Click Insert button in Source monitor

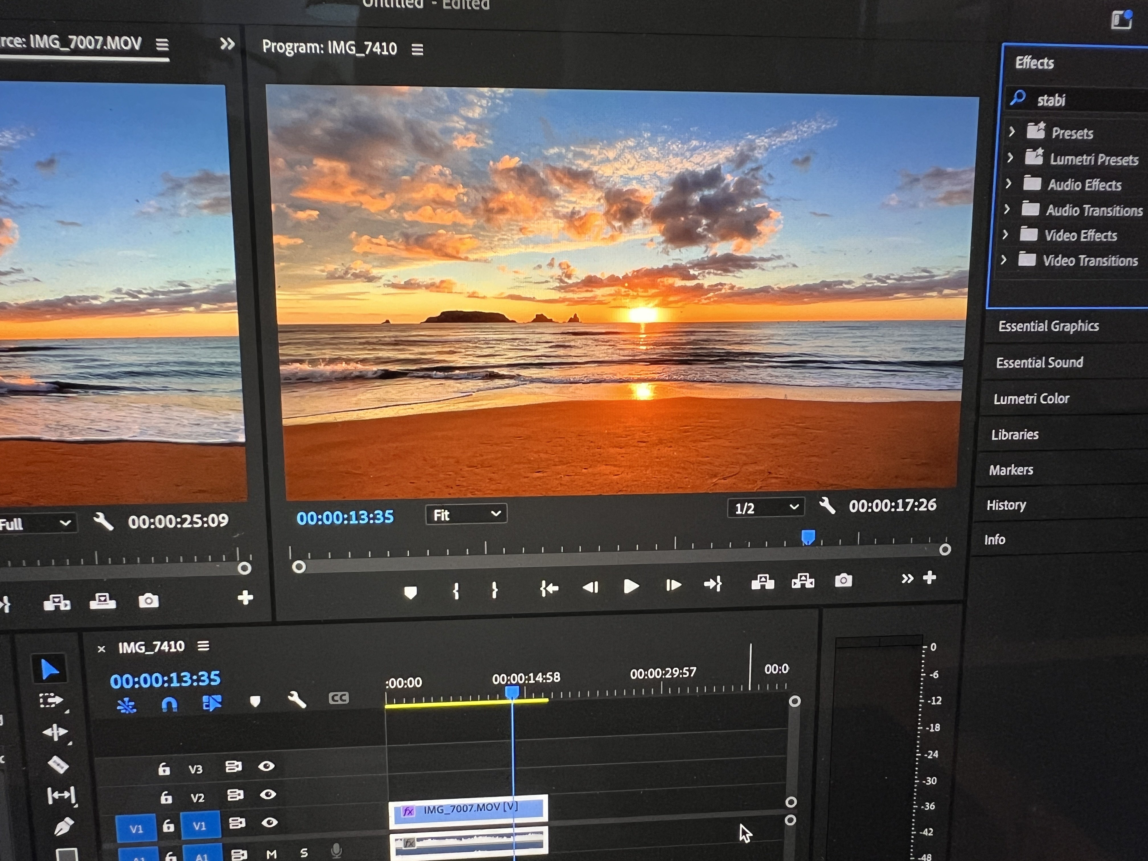coord(57,602)
